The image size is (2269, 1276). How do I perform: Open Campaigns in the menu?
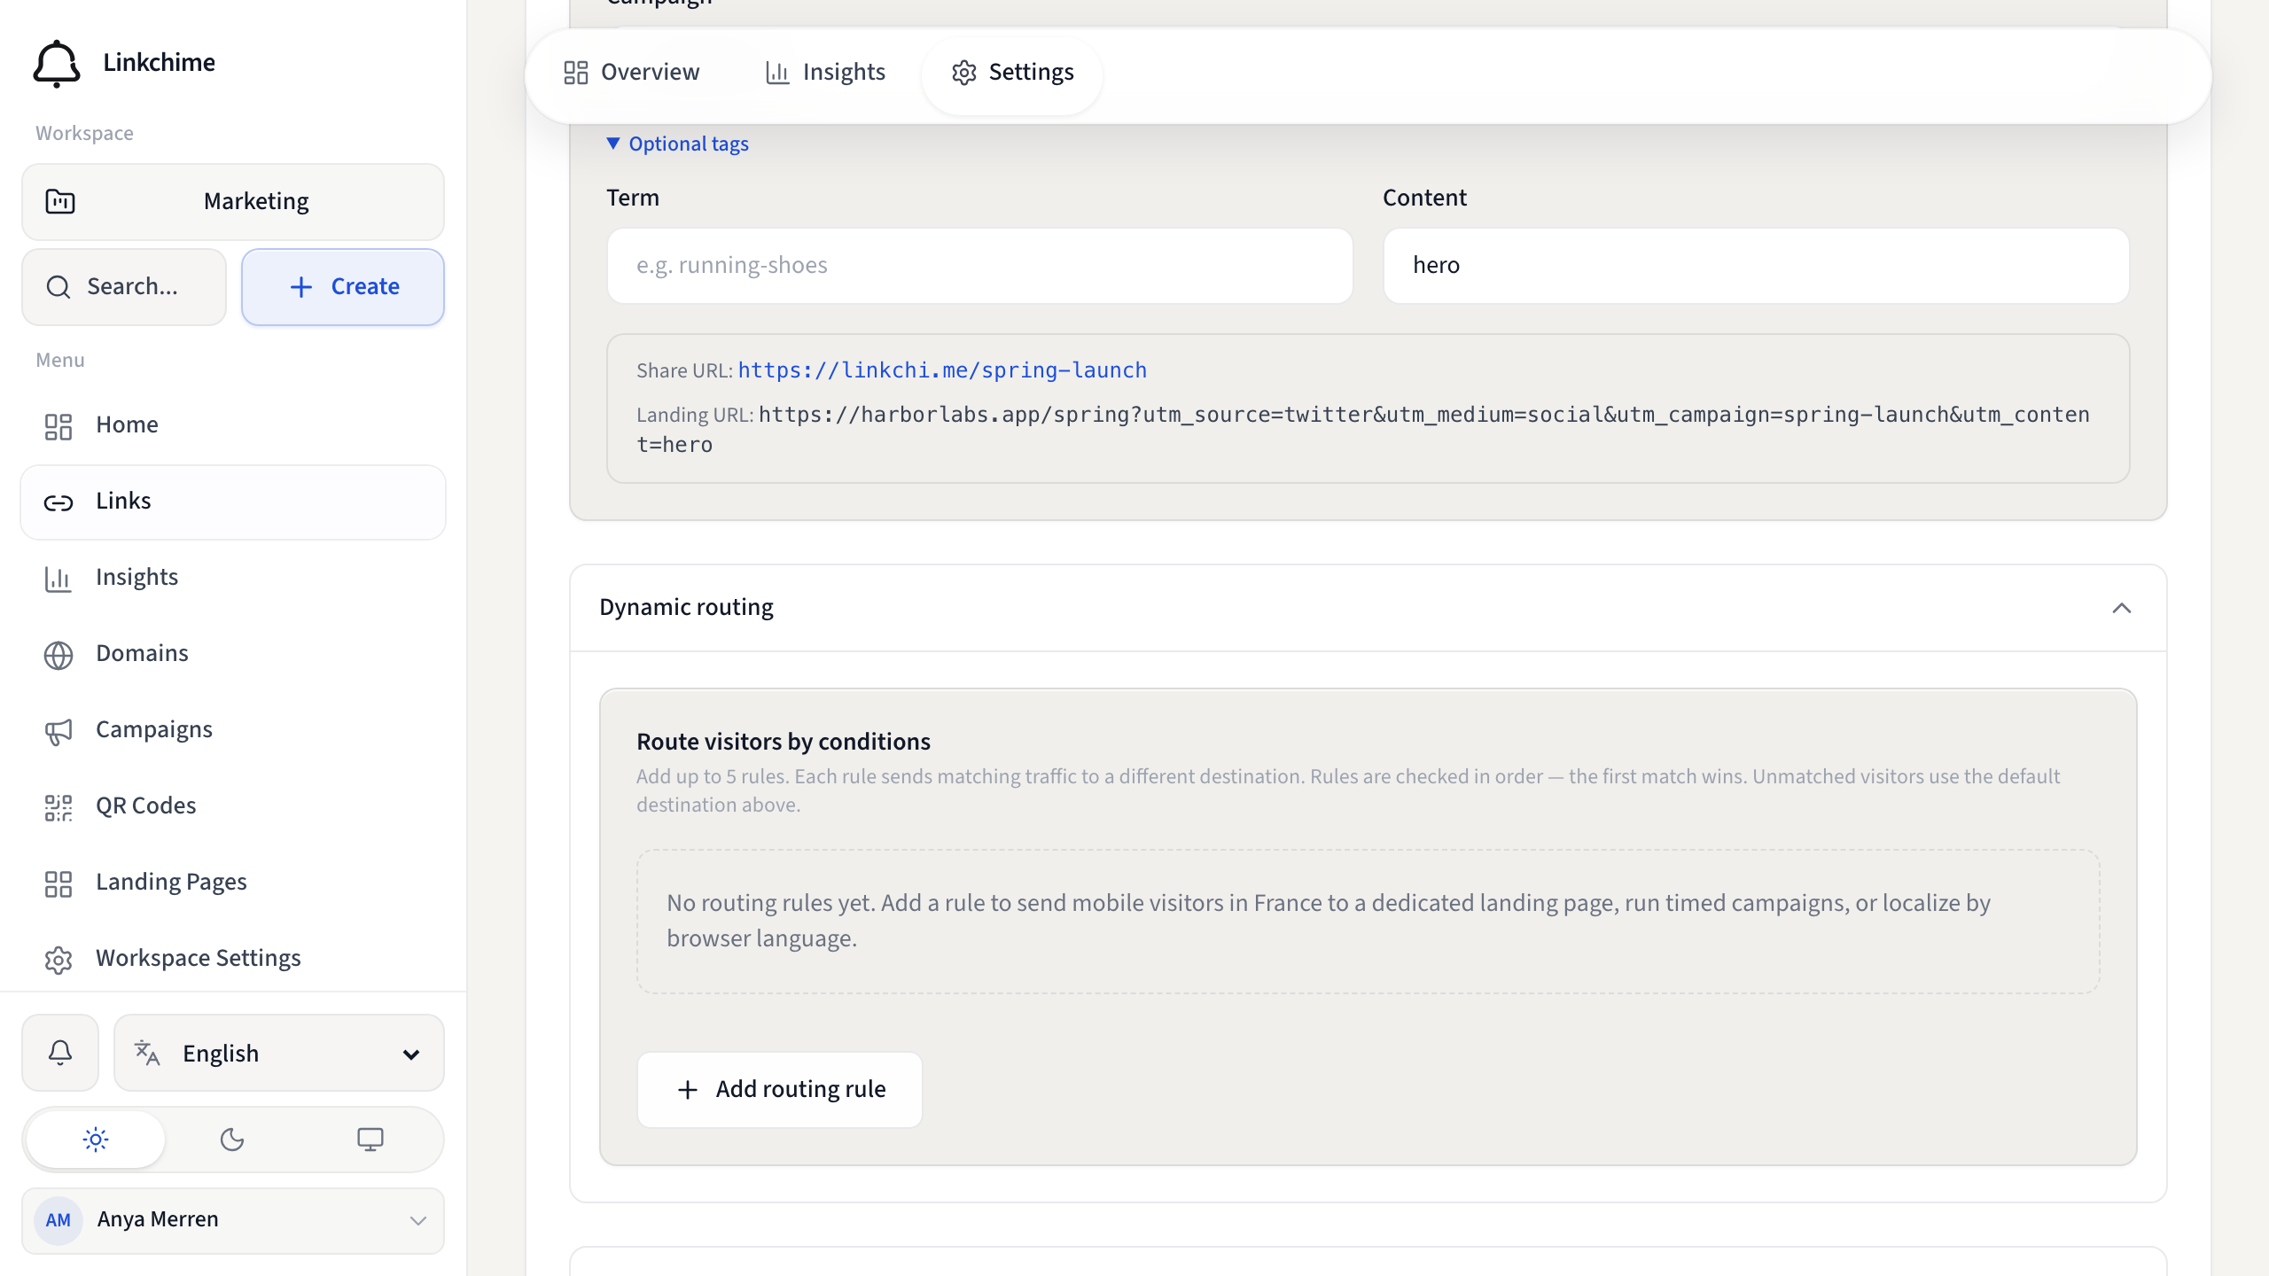(233, 730)
